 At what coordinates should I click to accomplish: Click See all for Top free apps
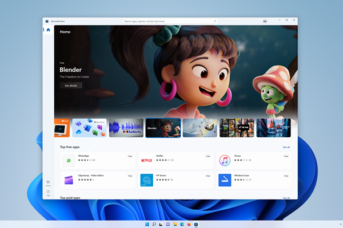(286, 147)
